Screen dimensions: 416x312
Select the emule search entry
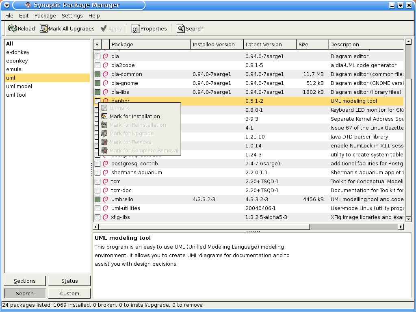coord(47,69)
